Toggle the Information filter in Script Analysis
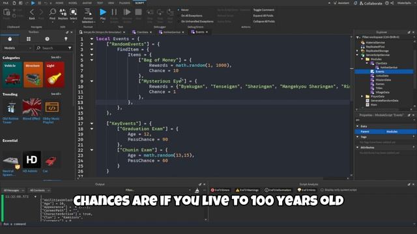 [278, 190]
